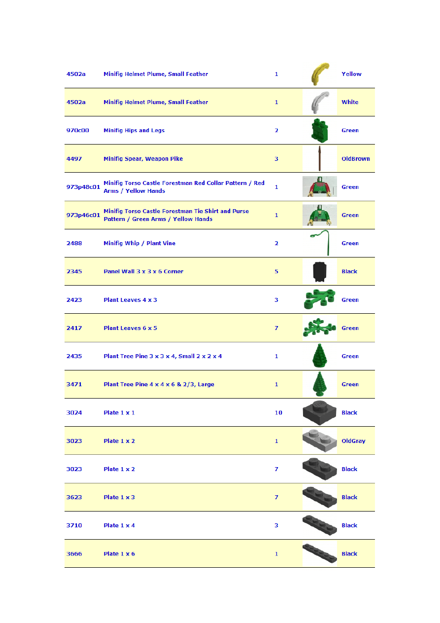Open Plant Leaves 6 x 5 link

pos(130,328)
